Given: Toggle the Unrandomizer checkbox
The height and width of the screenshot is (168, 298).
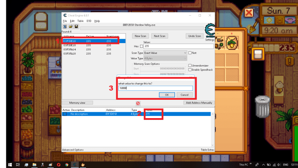Looking at the screenshot, I should pyautogui.click(x=190, y=65).
